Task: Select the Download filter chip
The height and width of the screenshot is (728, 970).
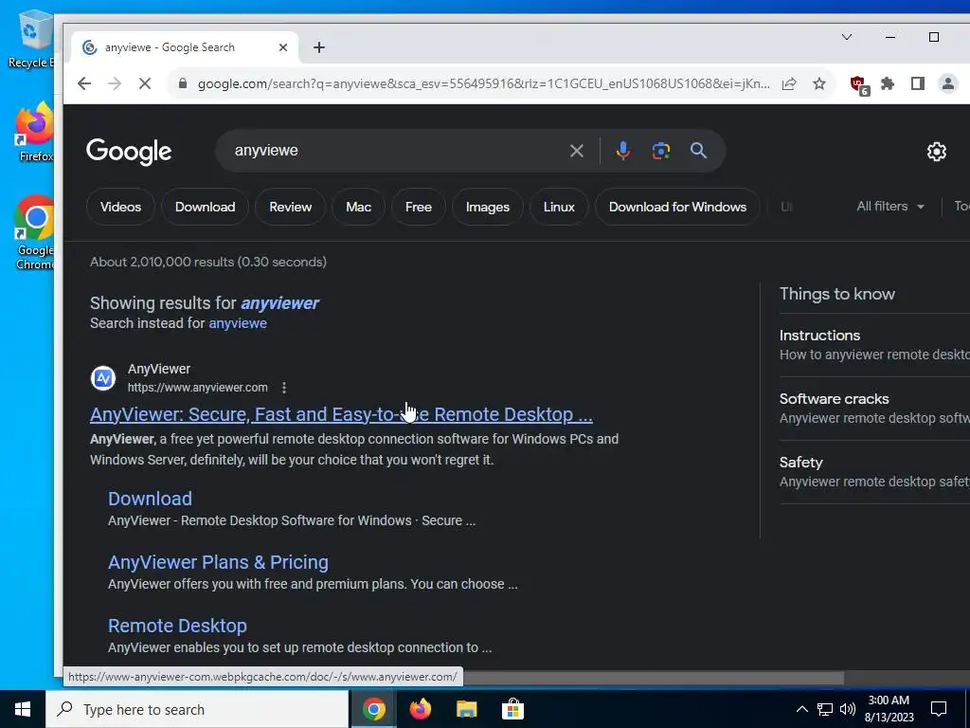Action: coord(205,207)
